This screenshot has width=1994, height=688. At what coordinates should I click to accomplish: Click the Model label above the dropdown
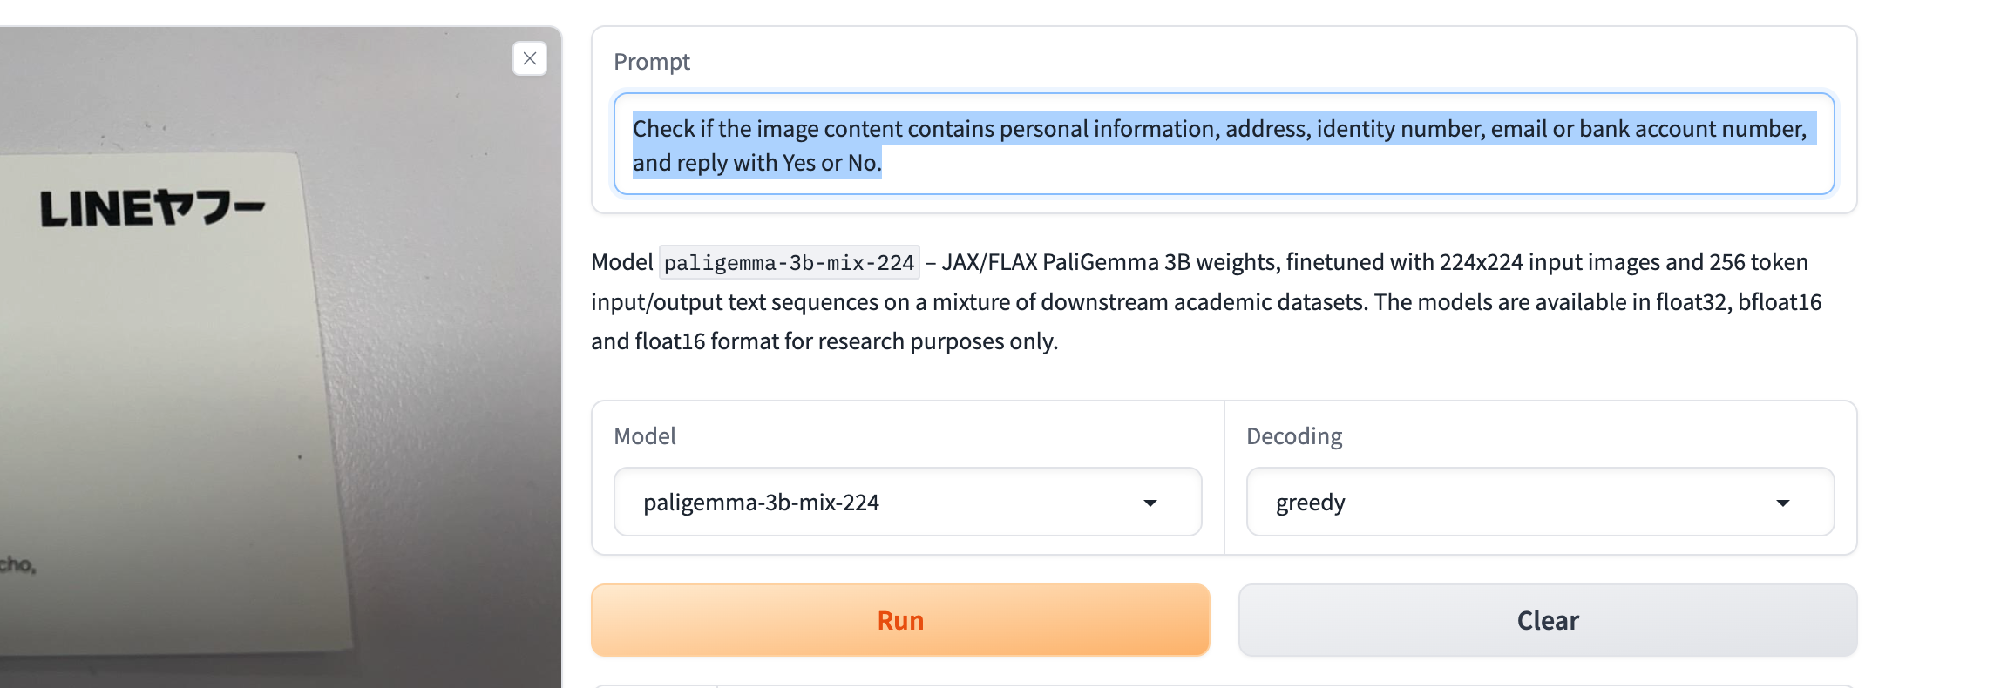(x=644, y=436)
